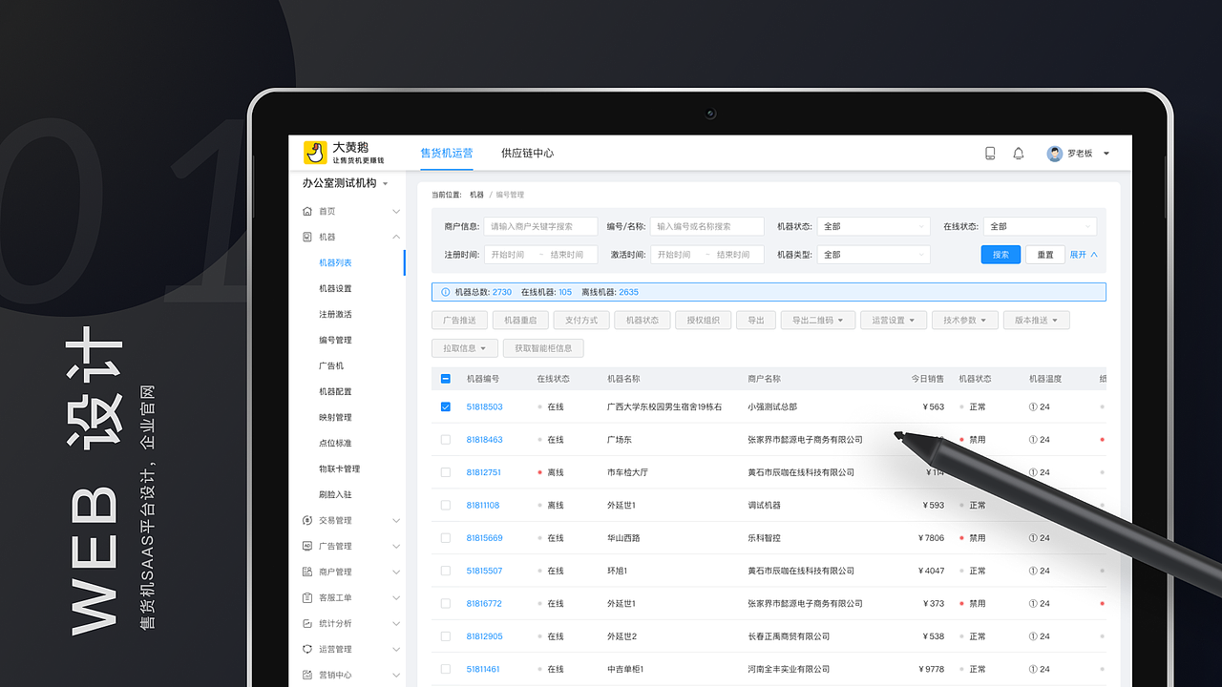Open the user menu arrow next to 罗老板
The height and width of the screenshot is (687, 1222).
1106,154
